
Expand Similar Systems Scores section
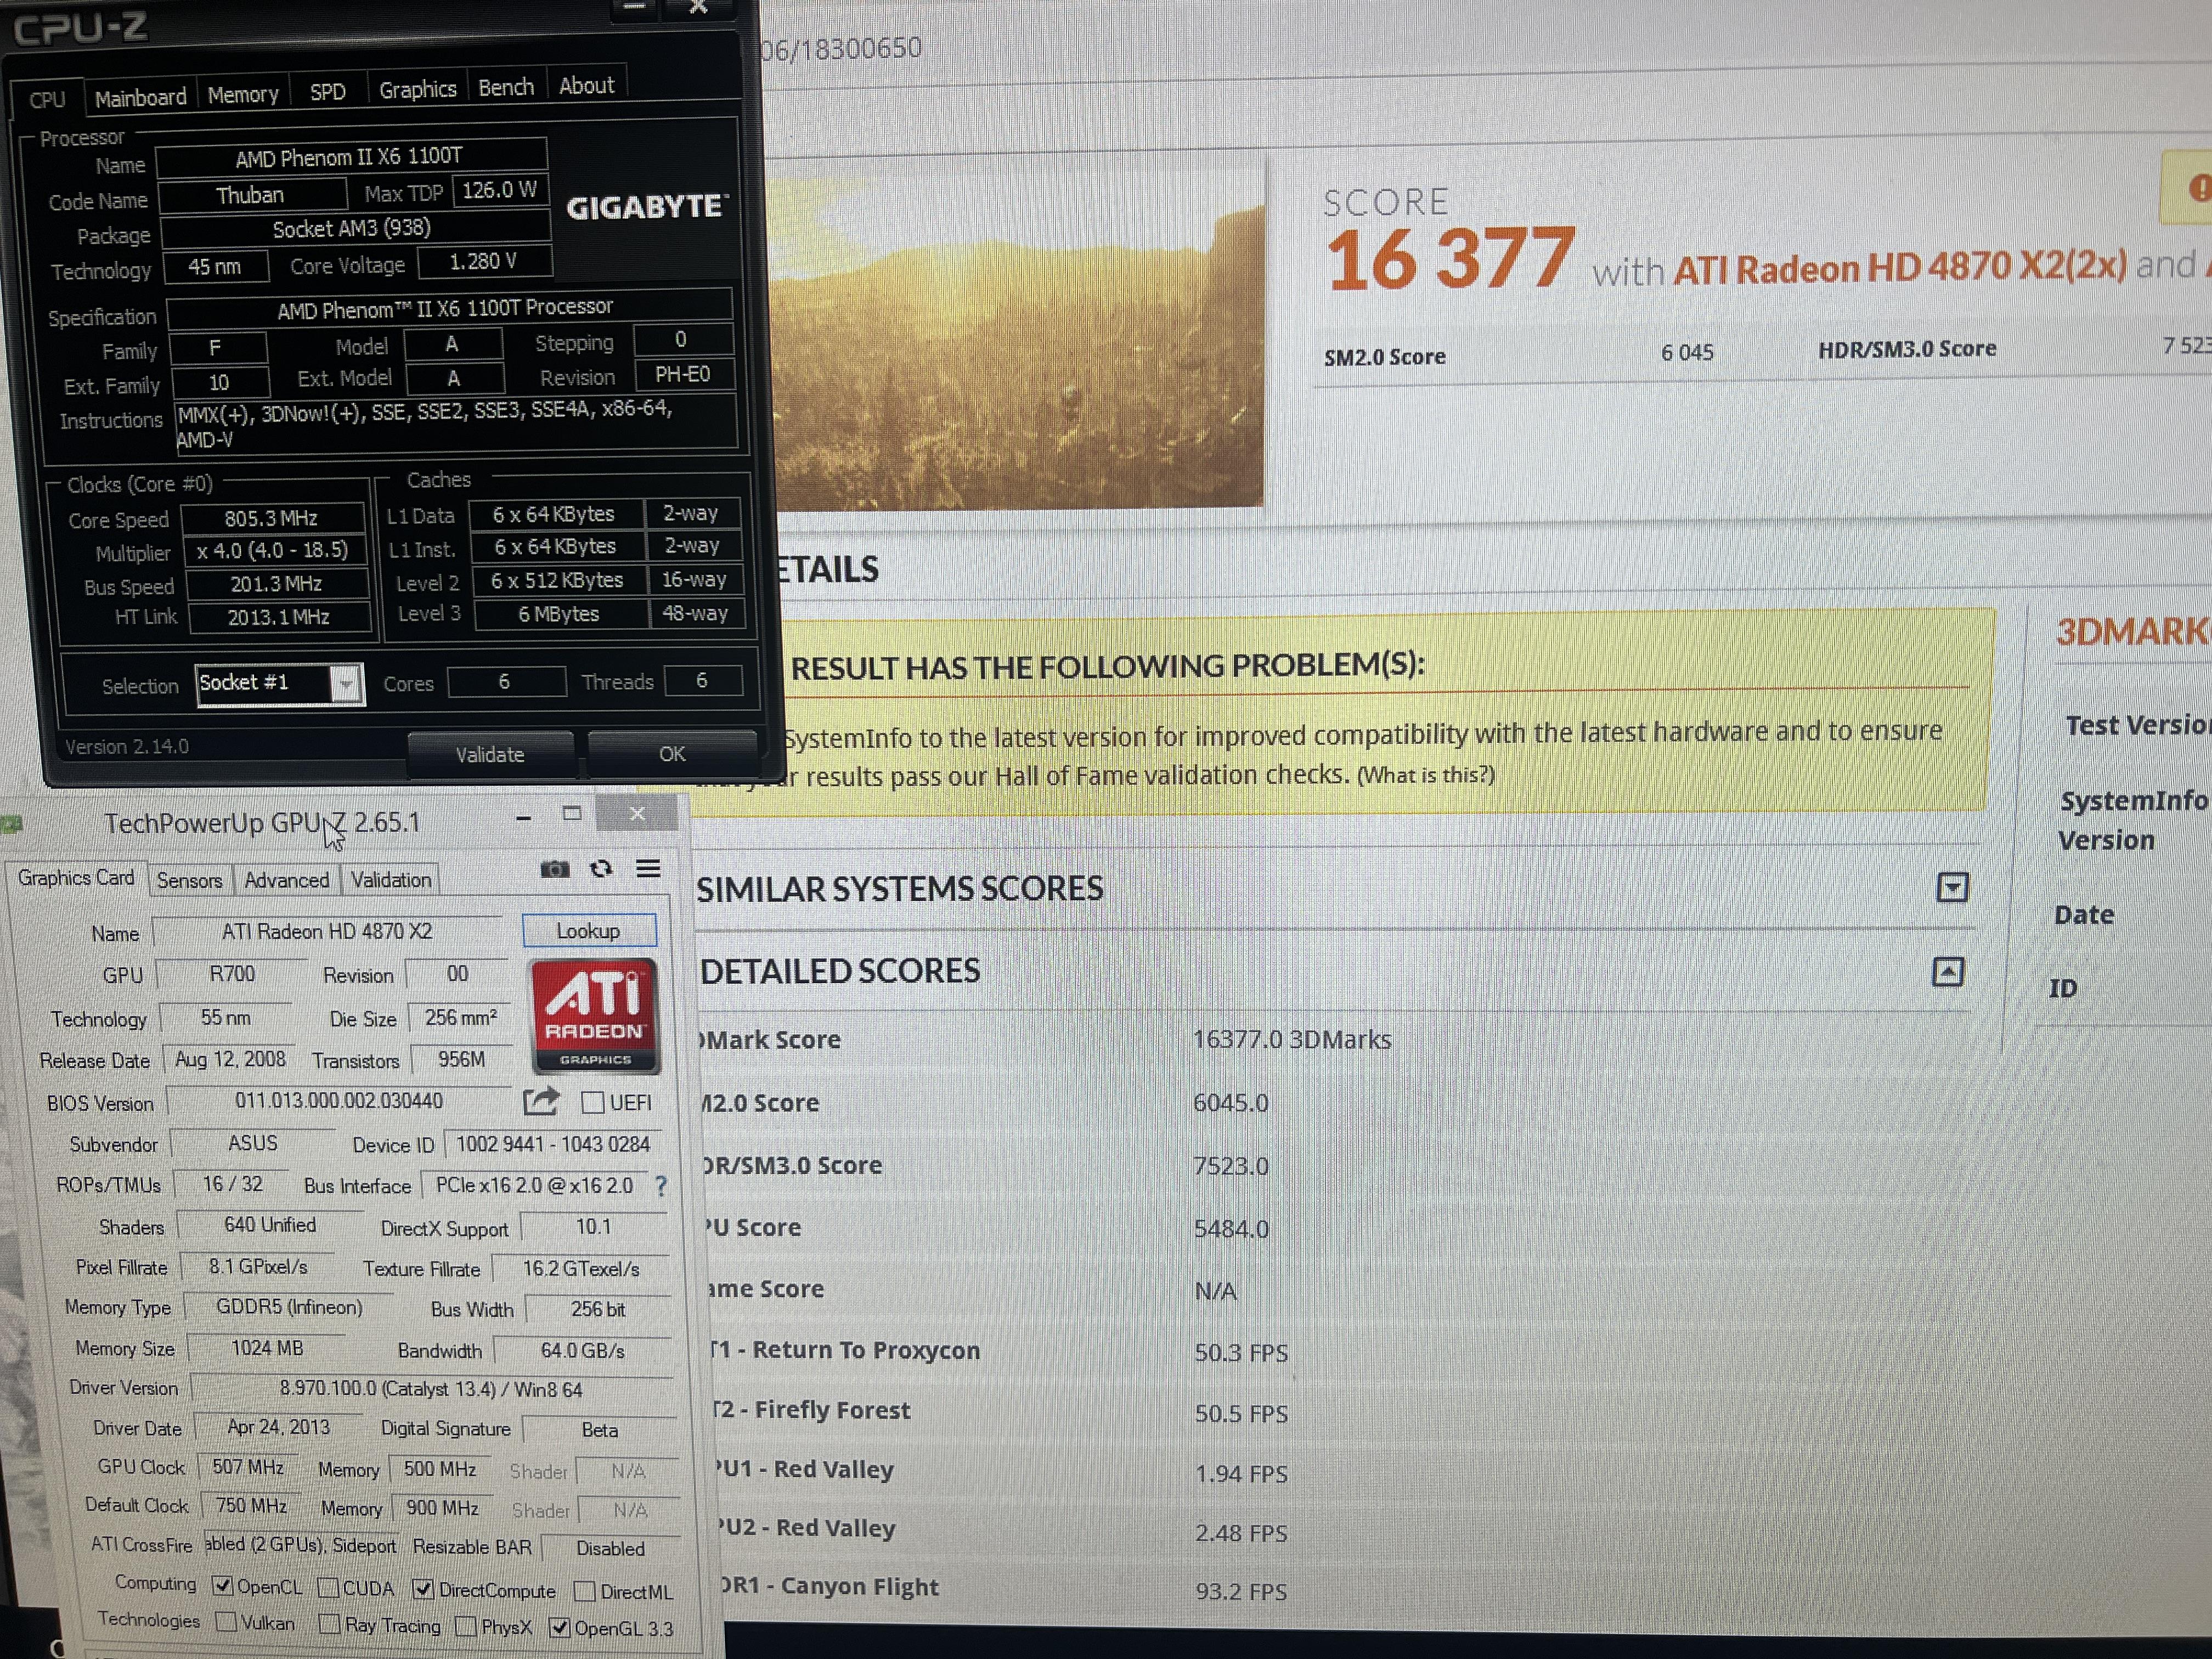point(1952,887)
